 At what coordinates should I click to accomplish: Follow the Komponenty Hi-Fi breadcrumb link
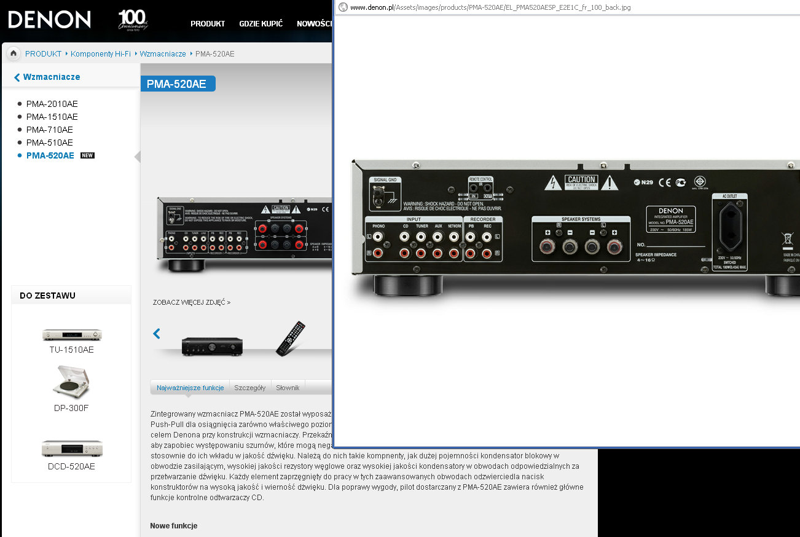coord(101,54)
